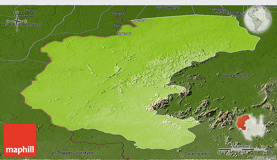Click the Coppename region label
277x160 pixels.
(x=235, y=75)
